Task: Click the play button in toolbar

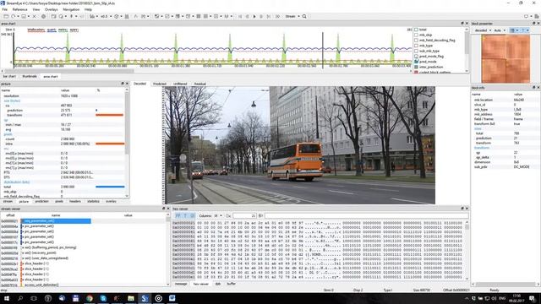Action: point(254,16)
